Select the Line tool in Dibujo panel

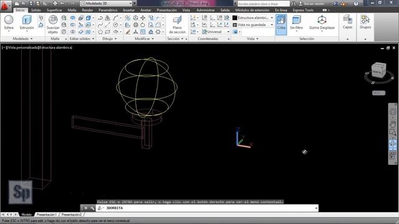click(x=108, y=25)
